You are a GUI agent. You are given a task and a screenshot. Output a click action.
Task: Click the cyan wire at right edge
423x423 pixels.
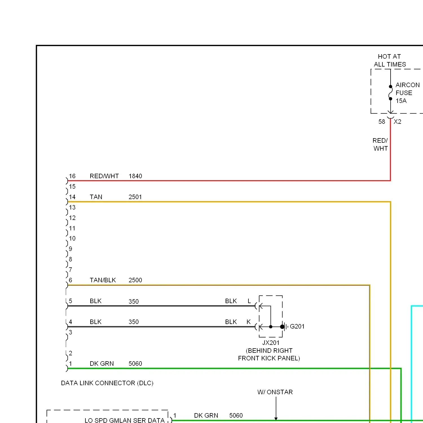point(412,364)
